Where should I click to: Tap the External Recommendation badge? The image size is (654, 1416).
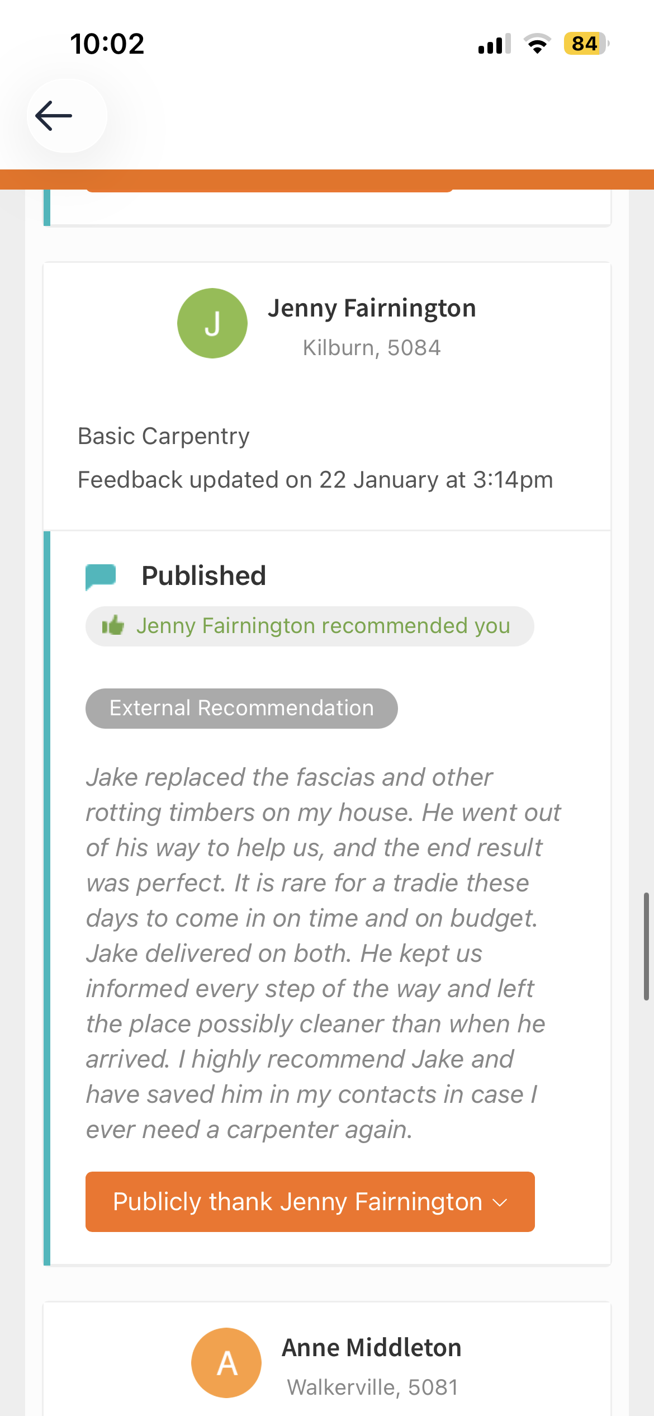coord(241,709)
